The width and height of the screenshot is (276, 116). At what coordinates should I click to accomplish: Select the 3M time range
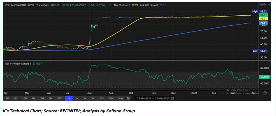coord(42,98)
